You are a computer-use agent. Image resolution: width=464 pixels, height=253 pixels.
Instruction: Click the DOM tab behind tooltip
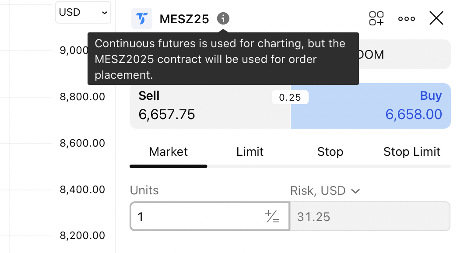pyautogui.click(x=403, y=55)
